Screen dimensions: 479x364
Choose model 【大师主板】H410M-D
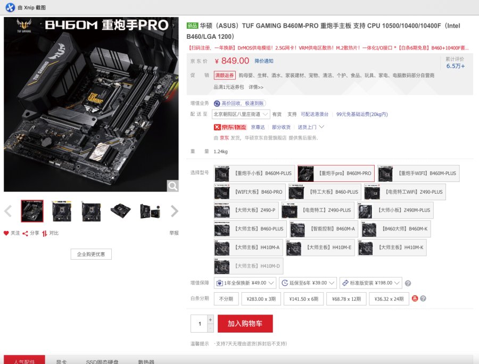(x=249, y=266)
